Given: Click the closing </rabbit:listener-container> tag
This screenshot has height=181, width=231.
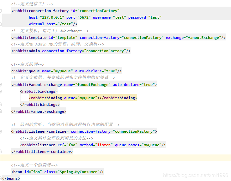Looking at the screenshot, I should [42, 152].
